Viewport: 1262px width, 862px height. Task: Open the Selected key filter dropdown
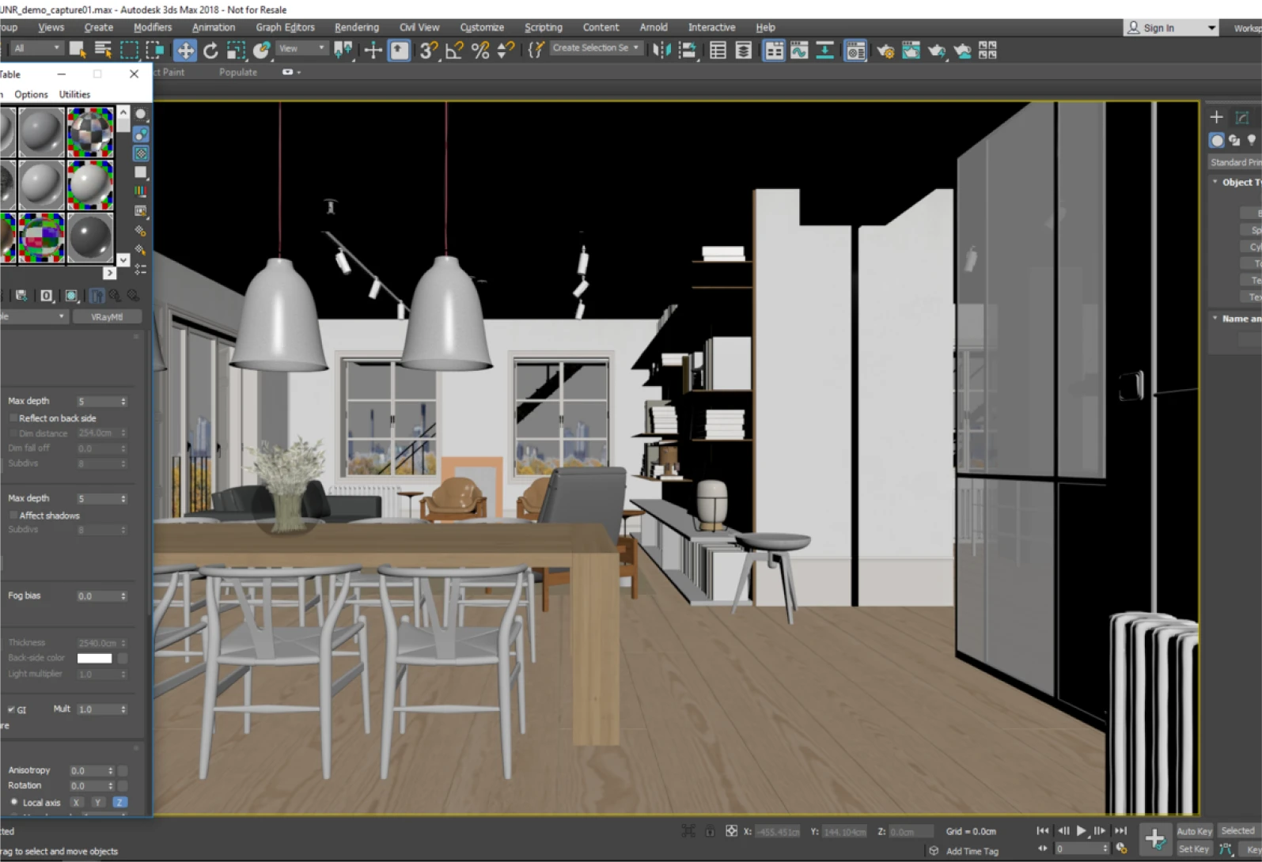[x=1238, y=830]
